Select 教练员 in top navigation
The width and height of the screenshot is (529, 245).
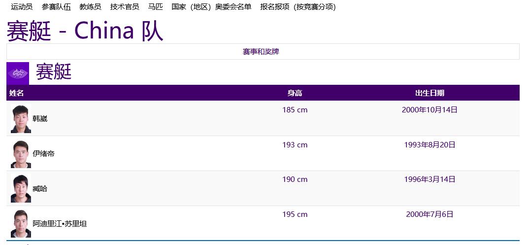point(90,7)
